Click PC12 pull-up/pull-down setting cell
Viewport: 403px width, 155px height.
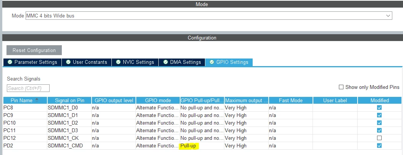coord(202,138)
